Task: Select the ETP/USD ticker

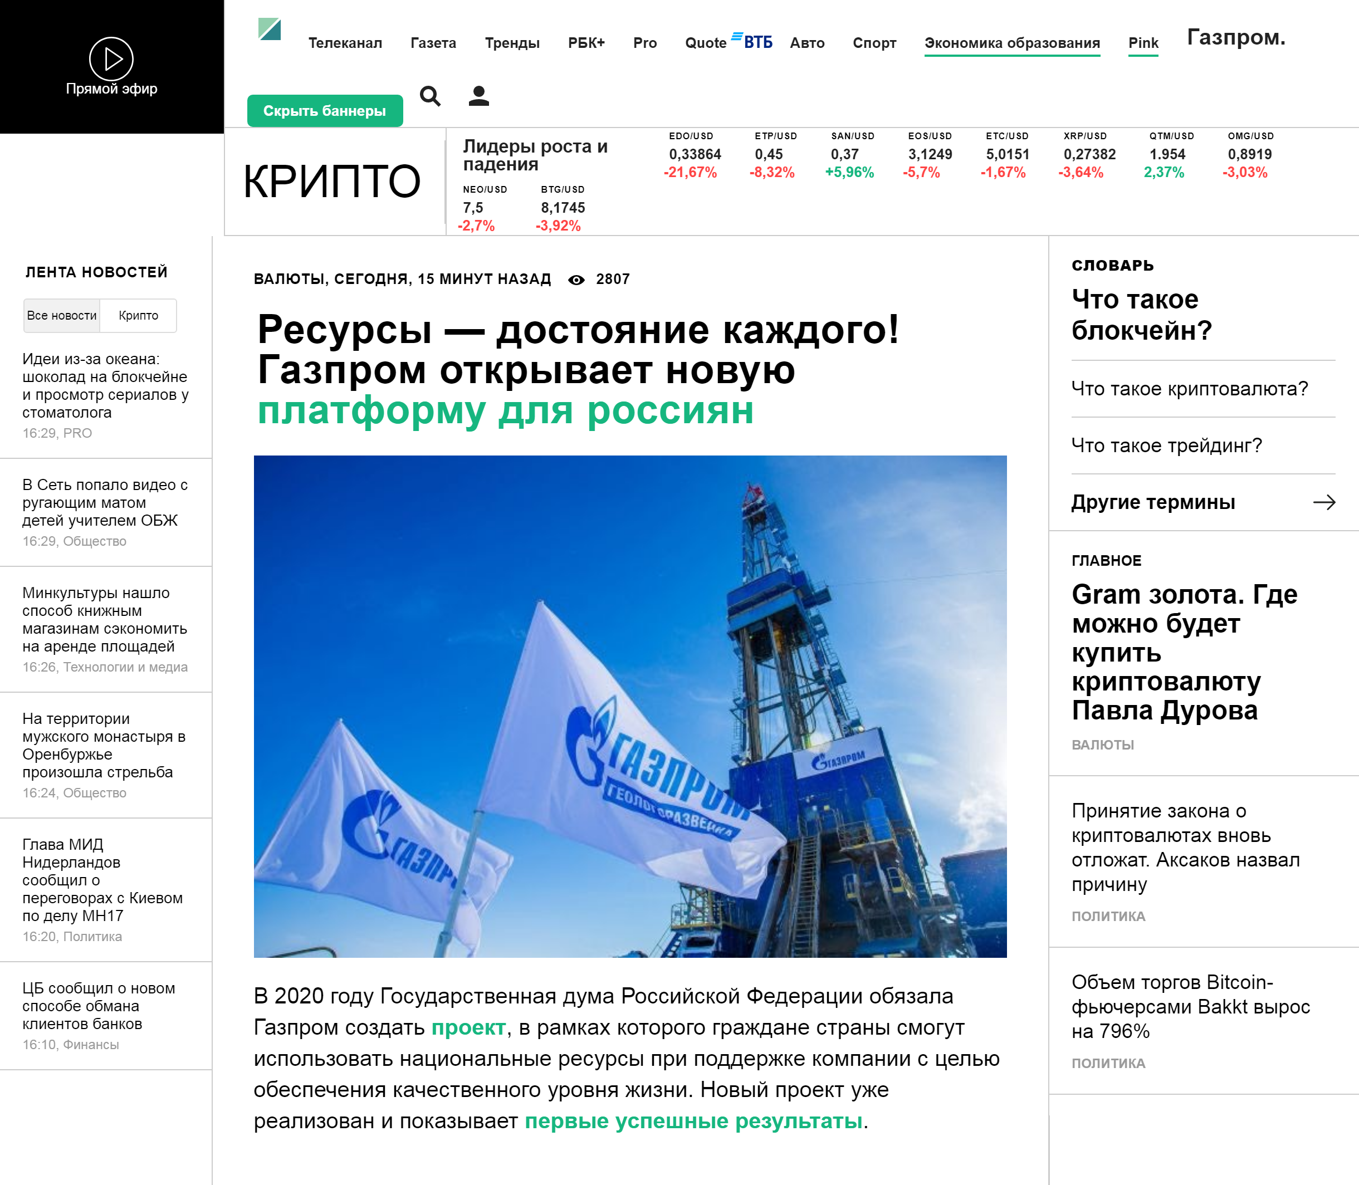Action: [774, 155]
